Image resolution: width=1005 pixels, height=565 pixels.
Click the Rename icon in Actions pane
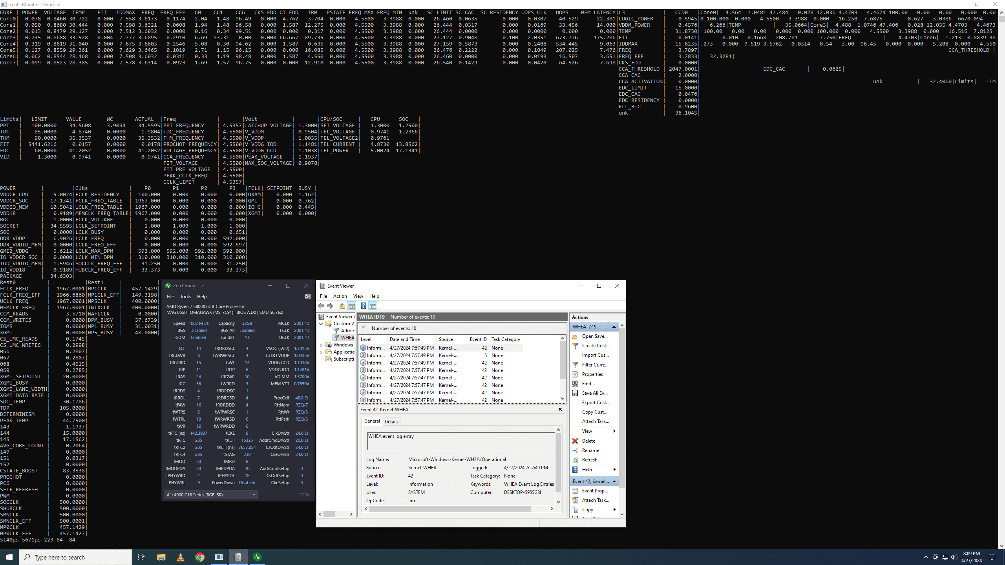click(x=575, y=450)
